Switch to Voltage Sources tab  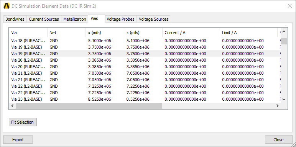(153, 19)
